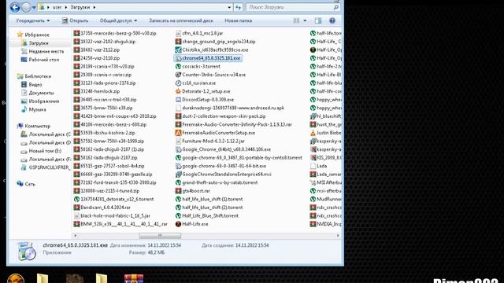Select file 17358-mercedes-benz-g-500-v30.zip

[x=118, y=33]
